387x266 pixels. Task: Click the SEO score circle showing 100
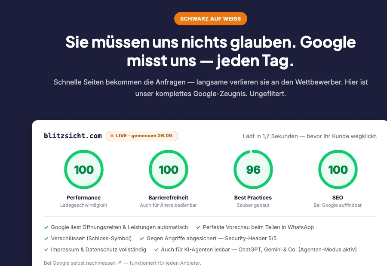click(x=338, y=169)
